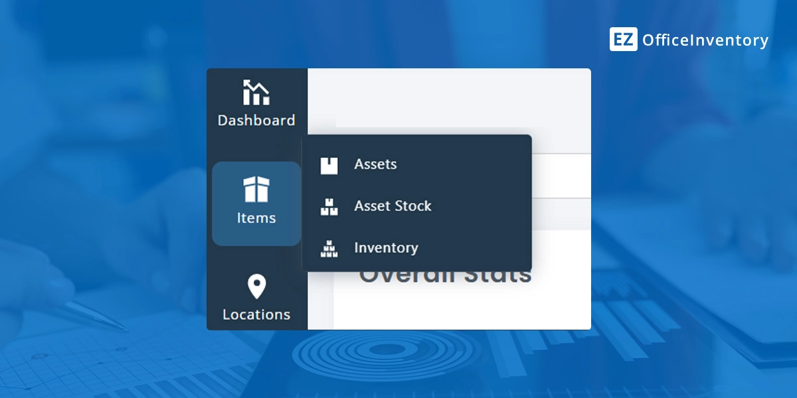Click the Items box icon in sidebar
The height and width of the screenshot is (398, 797).
256,190
